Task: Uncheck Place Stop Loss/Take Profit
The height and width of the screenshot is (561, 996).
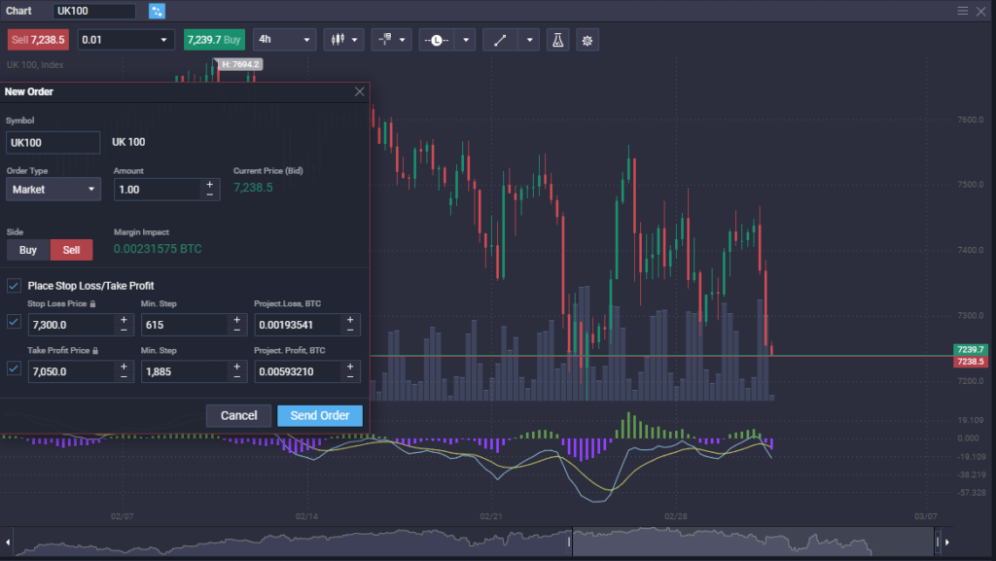Action: tap(14, 286)
